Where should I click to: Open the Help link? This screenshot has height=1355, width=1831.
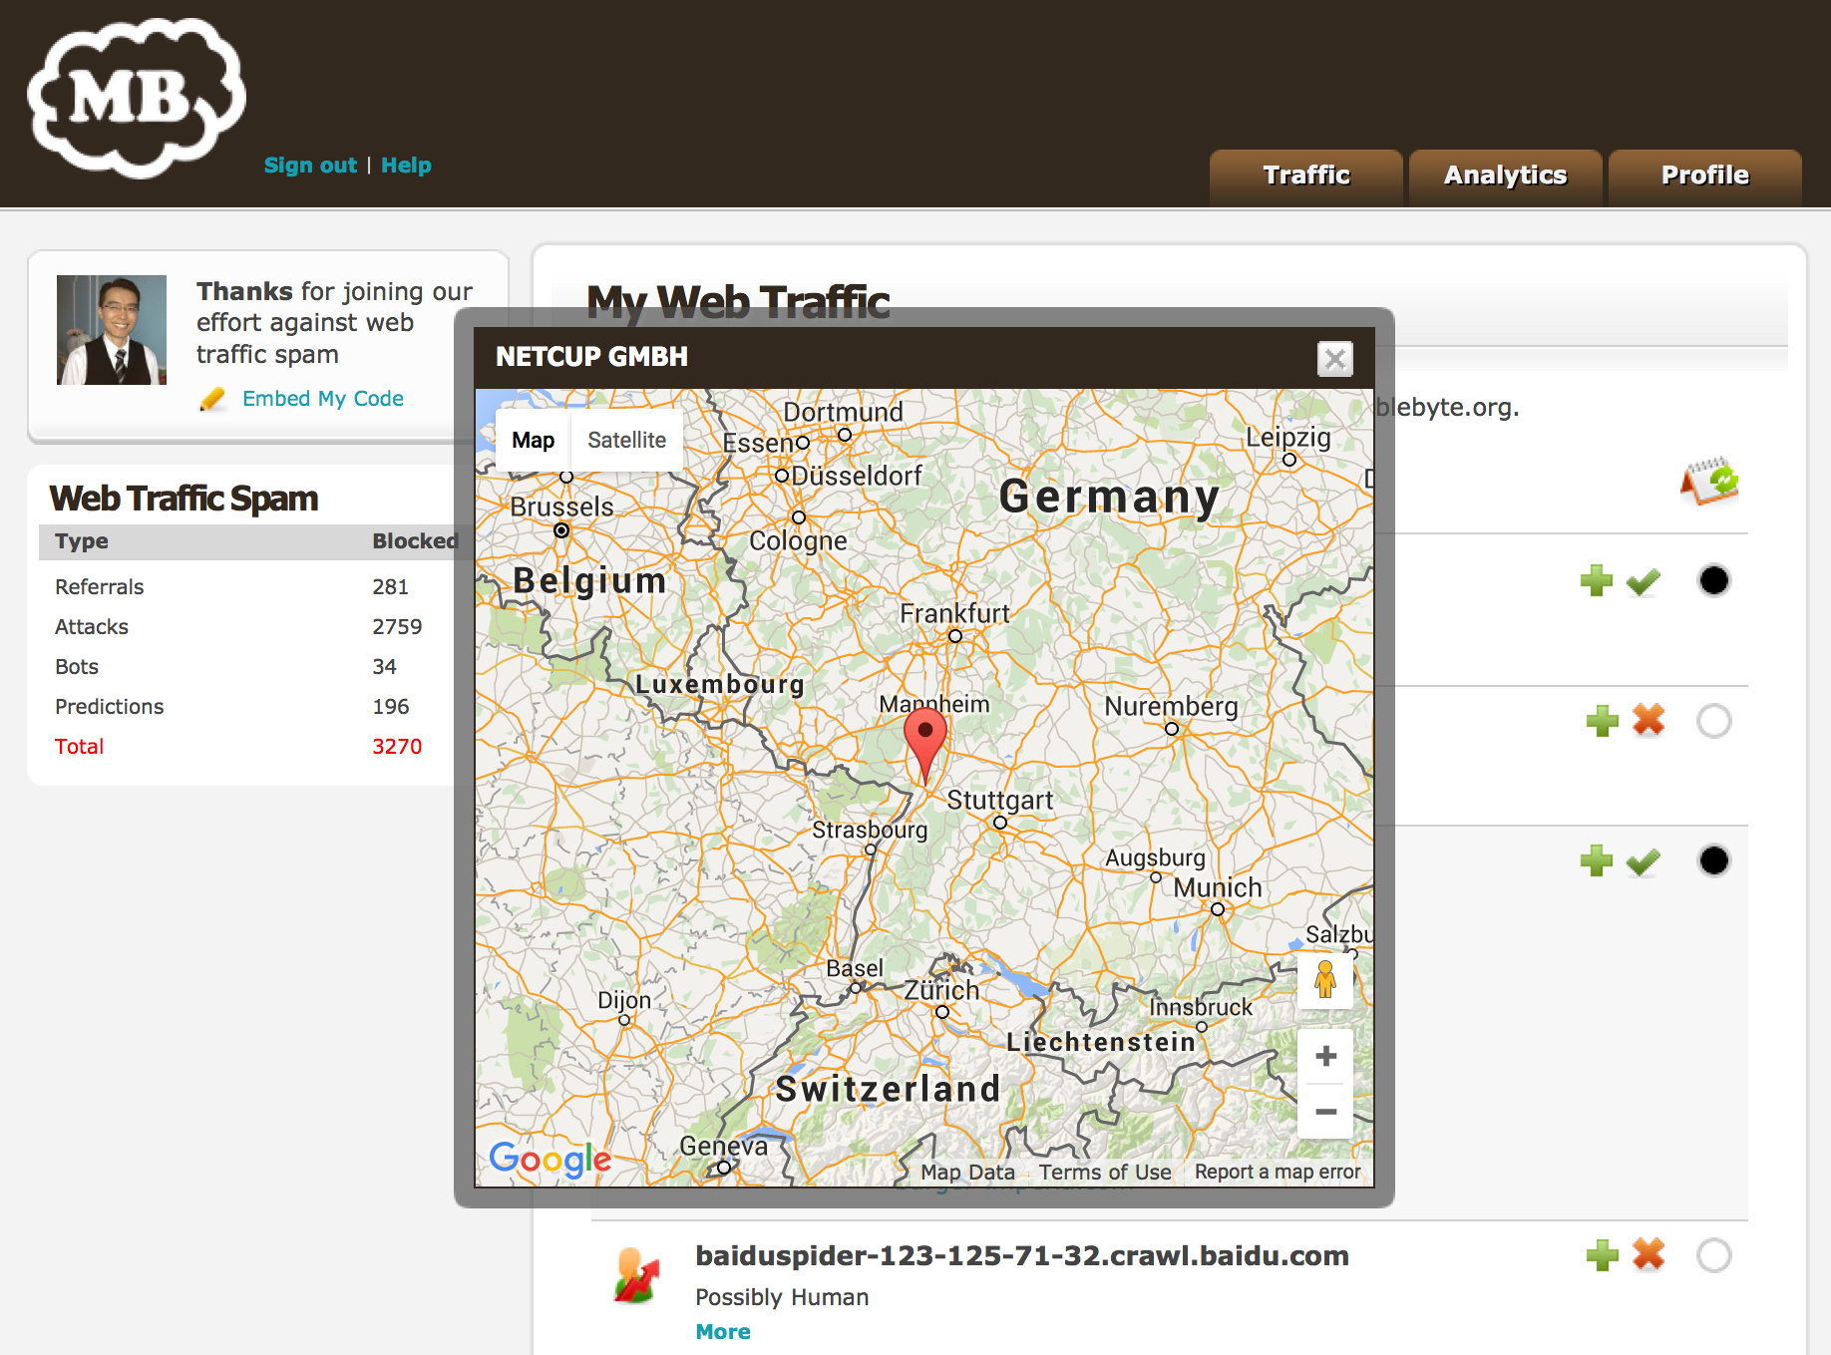coord(406,166)
